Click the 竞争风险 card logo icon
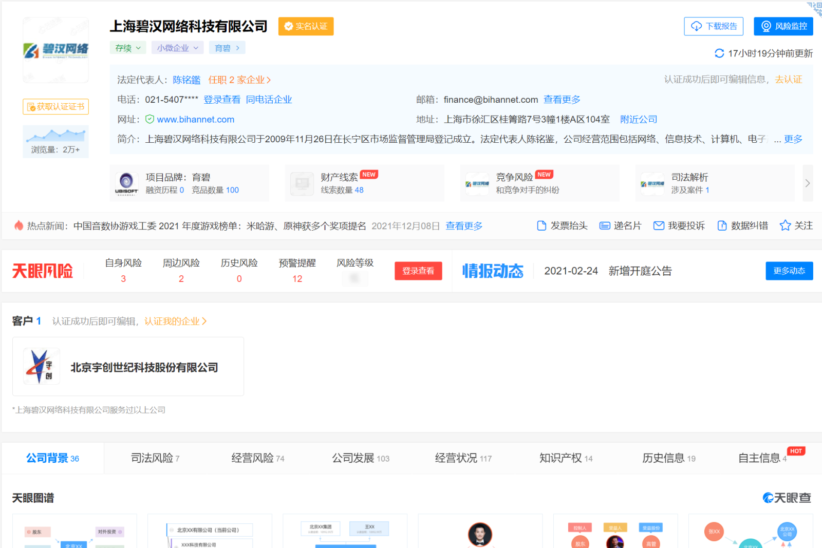The height and width of the screenshot is (548, 822). [x=477, y=183]
